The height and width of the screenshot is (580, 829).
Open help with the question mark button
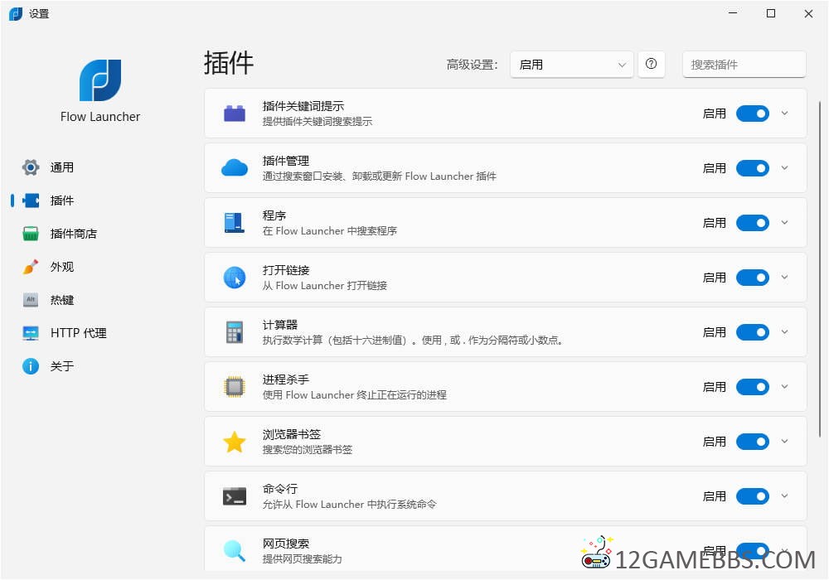[652, 65]
